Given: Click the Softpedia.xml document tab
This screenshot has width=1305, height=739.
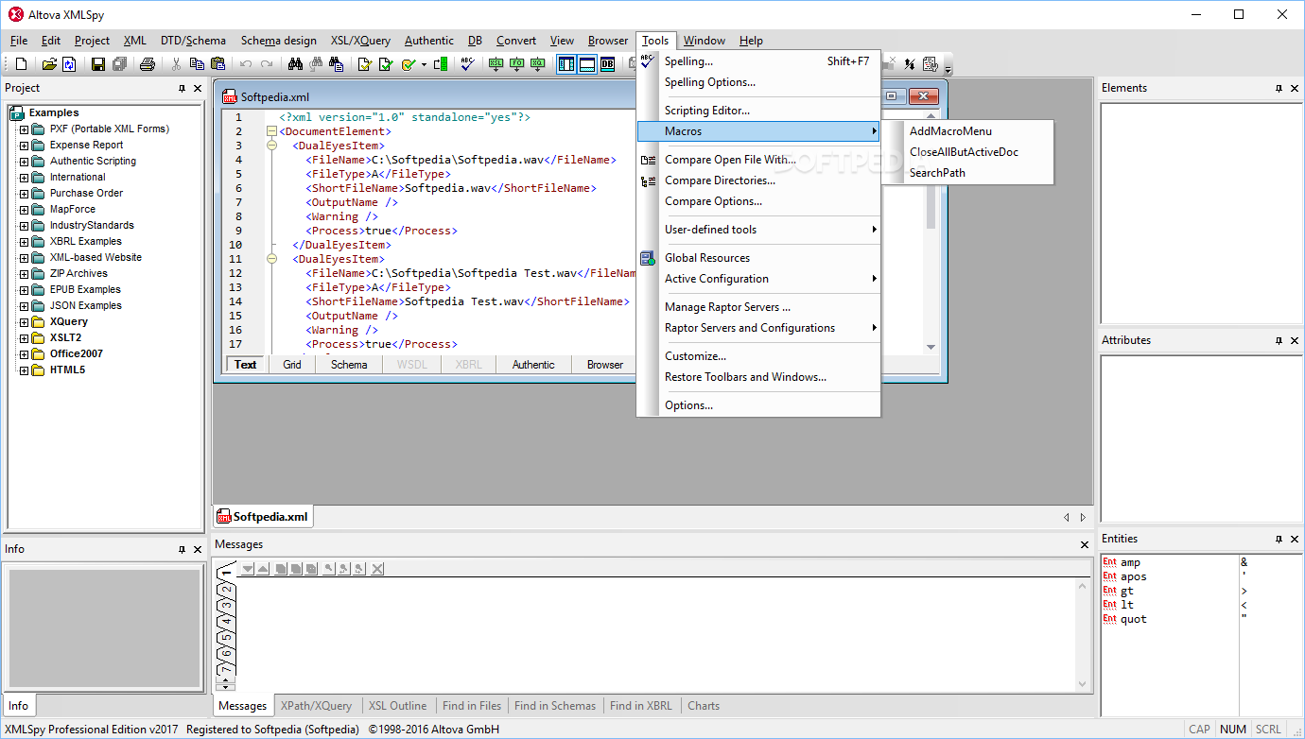Looking at the screenshot, I should (x=263, y=517).
